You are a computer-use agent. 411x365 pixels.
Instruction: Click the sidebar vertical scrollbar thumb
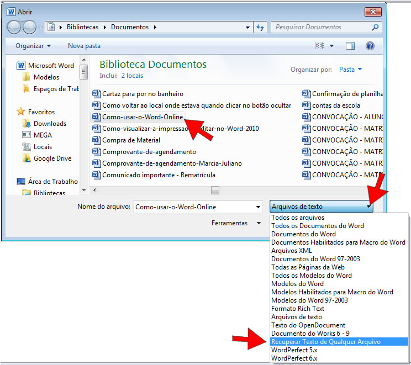point(83,72)
